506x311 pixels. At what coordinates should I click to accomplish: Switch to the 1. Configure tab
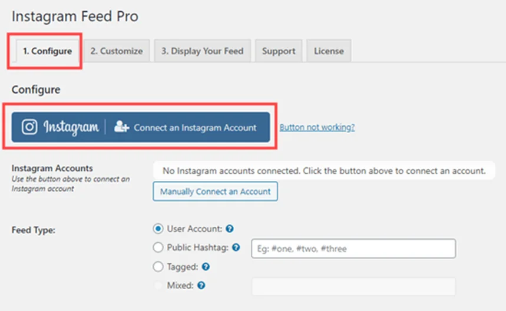47,51
